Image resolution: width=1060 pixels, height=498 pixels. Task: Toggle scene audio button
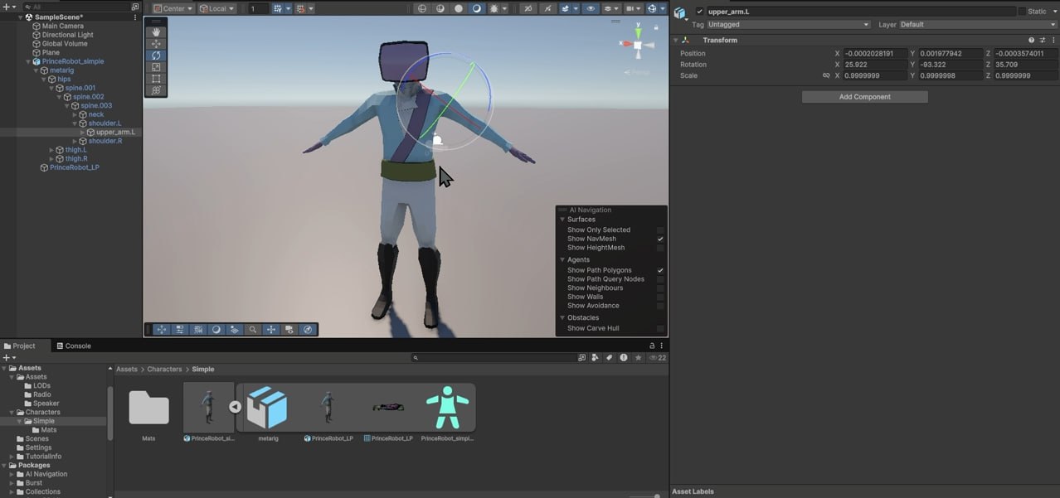(x=547, y=8)
